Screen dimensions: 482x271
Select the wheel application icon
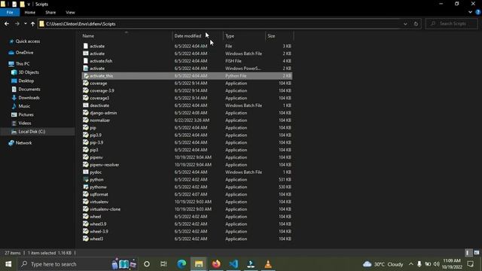tap(86, 217)
